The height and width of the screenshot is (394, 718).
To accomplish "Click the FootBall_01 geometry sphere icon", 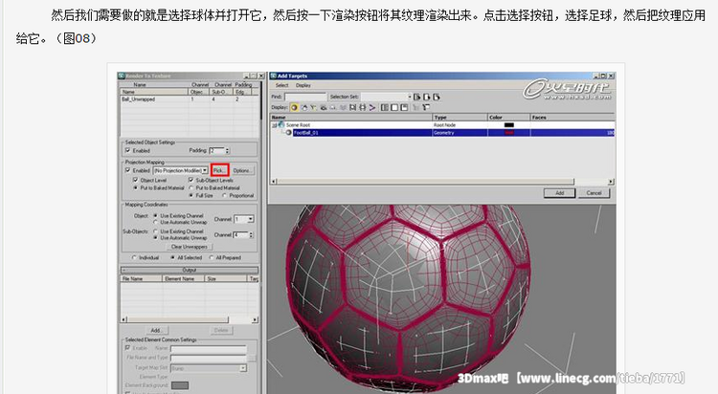I will coord(288,133).
